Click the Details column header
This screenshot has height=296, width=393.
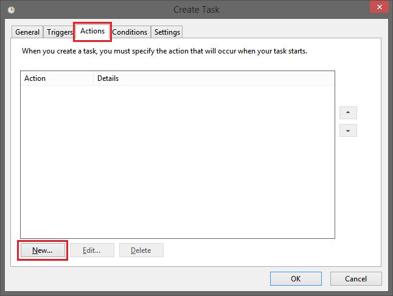coord(214,78)
